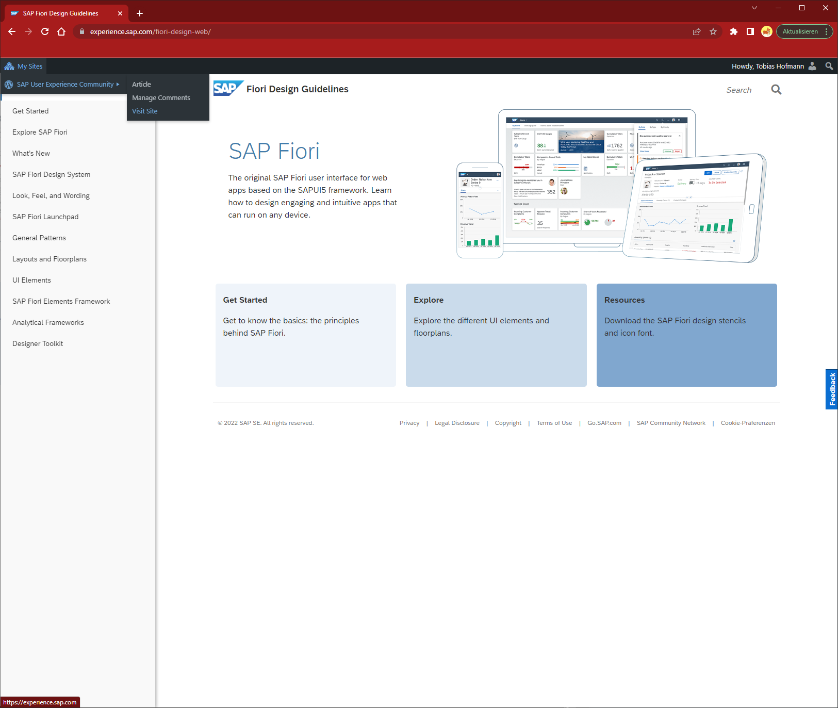Click the Privacy footer link

click(409, 423)
